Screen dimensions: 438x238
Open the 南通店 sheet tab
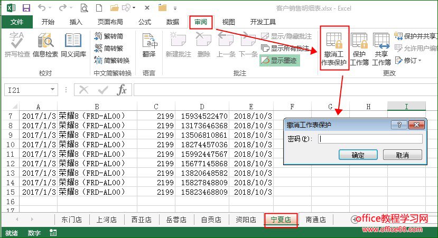point(315,220)
